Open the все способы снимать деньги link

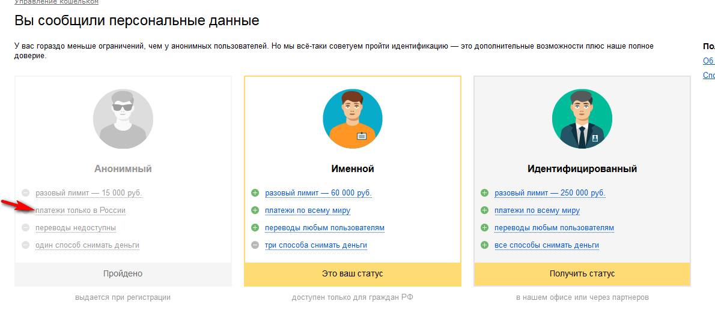tap(547, 245)
